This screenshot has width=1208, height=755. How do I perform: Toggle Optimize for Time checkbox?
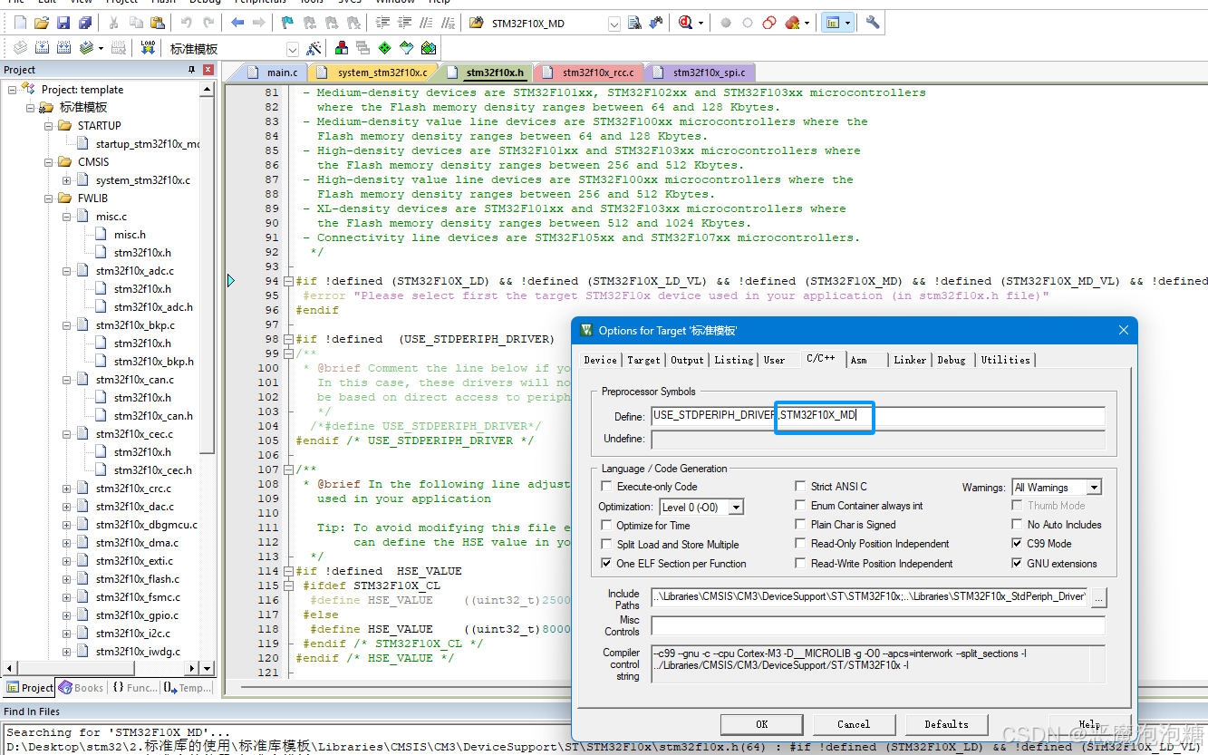tap(607, 525)
